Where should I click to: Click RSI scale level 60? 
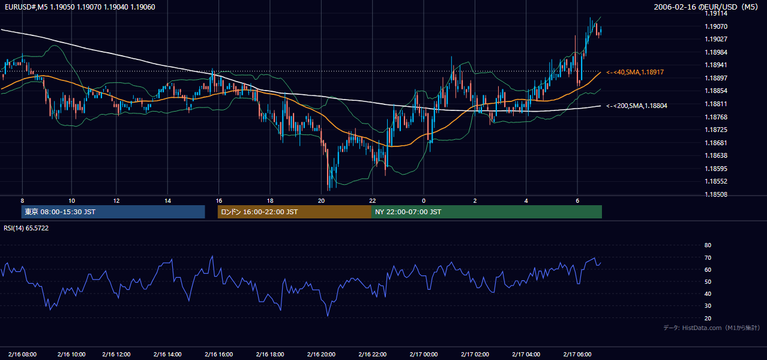pyautogui.click(x=708, y=269)
